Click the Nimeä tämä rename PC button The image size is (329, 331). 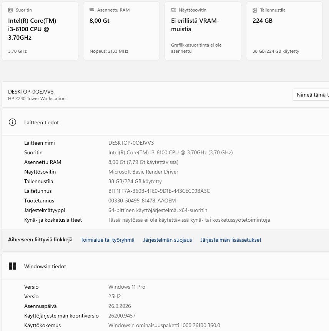pos(311,95)
